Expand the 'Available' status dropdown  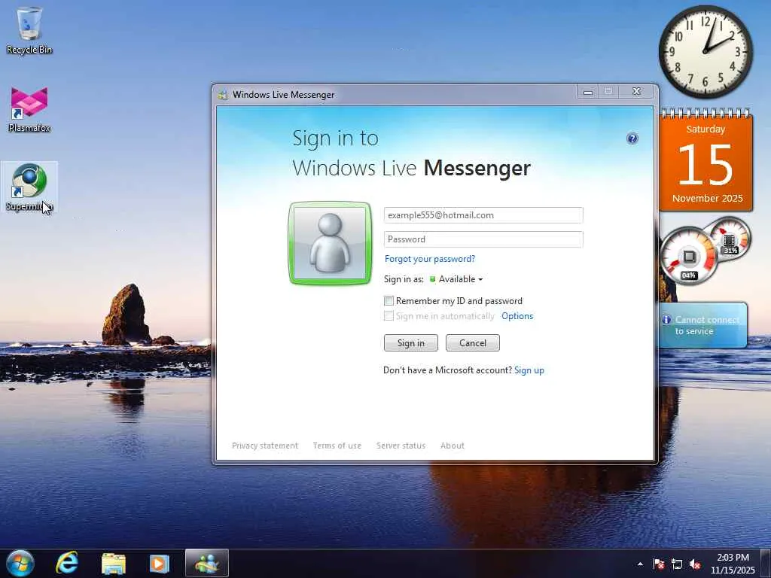[457, 279]
